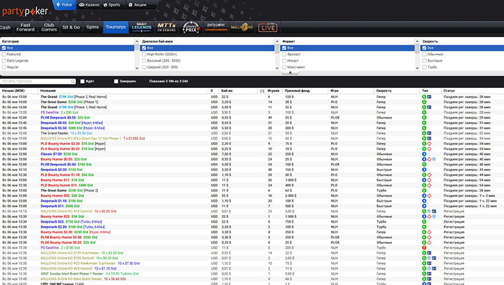Image resolution: width=504 pixels, height=285 pixels.
Task: Click red bounty icon in PLO8 Bounty Hunter $0.33 row
Action: [x=429, y=242]
